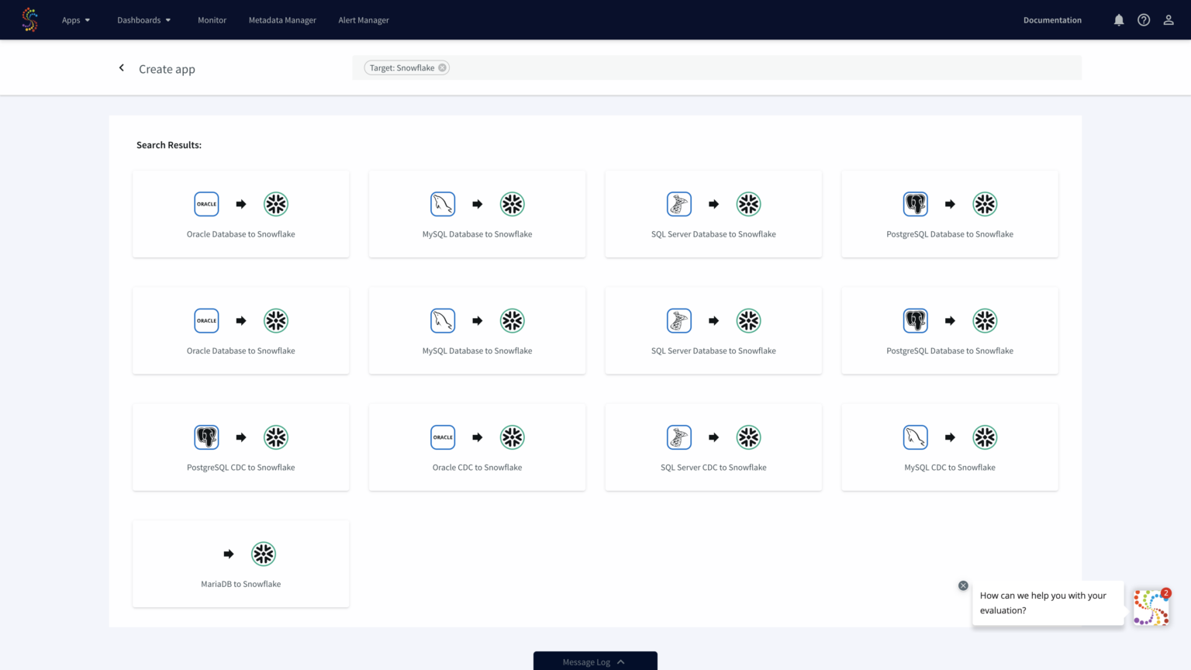
Task: Open the Apps dropdown menu
Action: click(76, 19)
